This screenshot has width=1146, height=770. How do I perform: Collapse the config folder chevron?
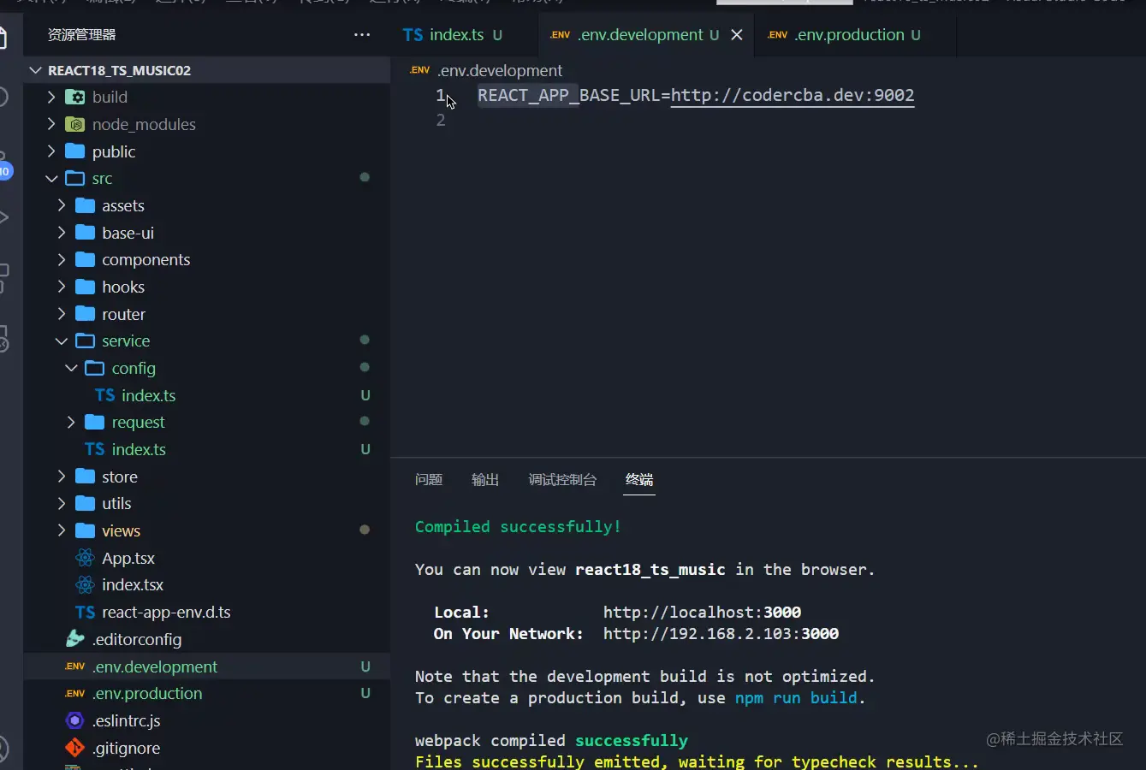71,368
